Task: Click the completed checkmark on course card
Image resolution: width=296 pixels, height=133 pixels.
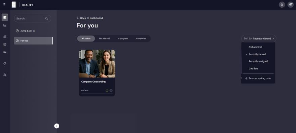Action: 111,90
